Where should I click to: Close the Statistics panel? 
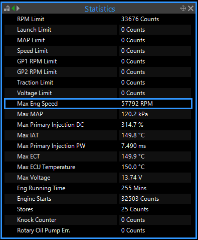[x=190, y=8]
